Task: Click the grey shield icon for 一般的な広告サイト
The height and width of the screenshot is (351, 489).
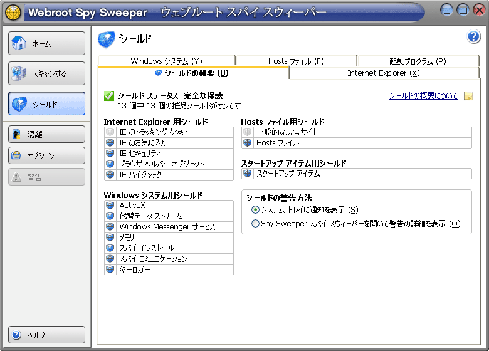Action: pos(247,132)
